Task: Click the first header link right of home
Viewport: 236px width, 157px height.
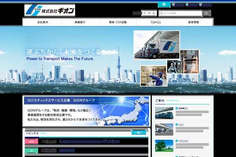Action: (x=178, y=5)
